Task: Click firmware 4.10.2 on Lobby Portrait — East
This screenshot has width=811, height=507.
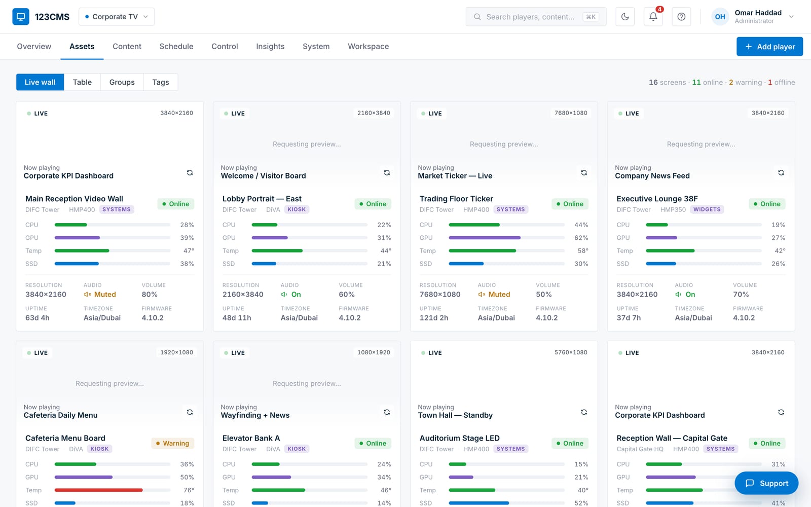Action: 350,318
